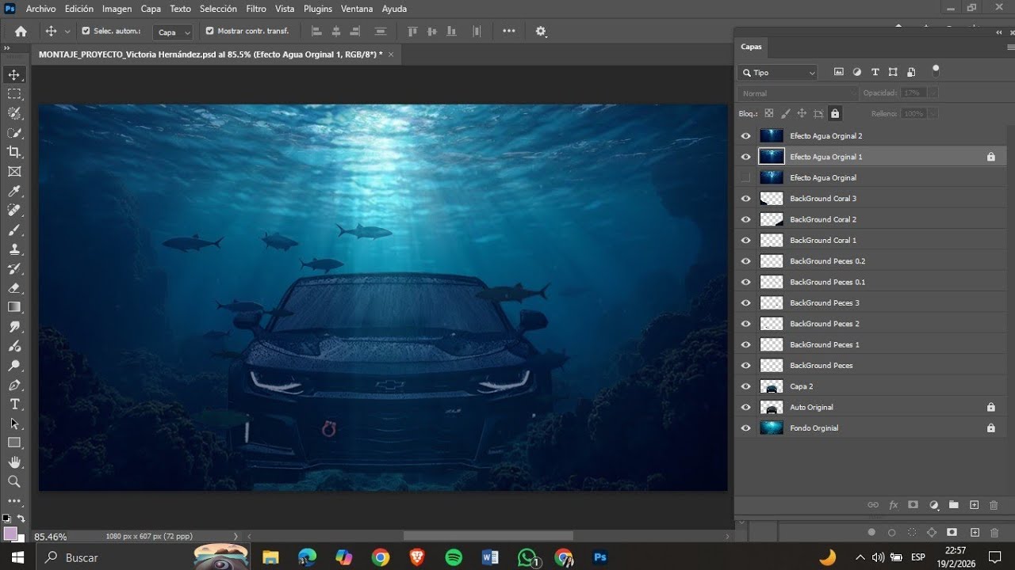Open the Ventana menu

pyautogui.click(x=357, y=9)
